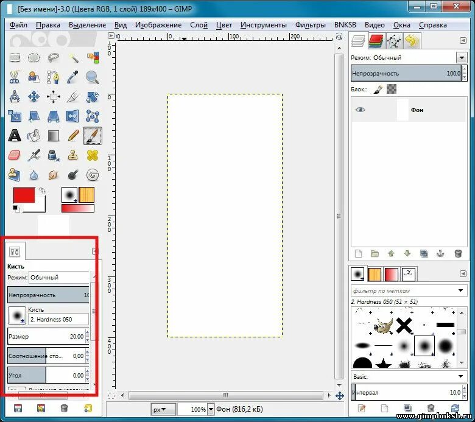
Task: Select the Alignment tool
Action: click(x=54, y=97)
